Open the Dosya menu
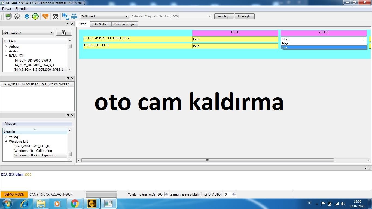372x209 pixels. tap(7, 9)
